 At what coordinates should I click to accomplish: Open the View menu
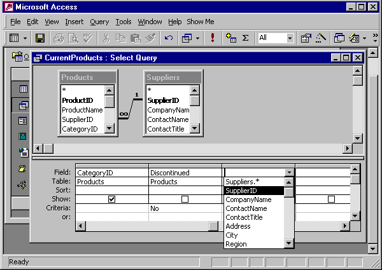[x=52, y=22]
